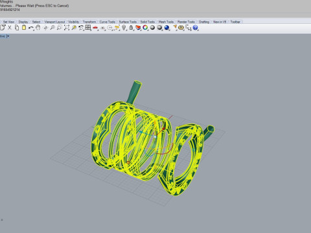Switch to the Mesh Tools tab
Image resolution: width=311 pixels, height=233 pixels.
(166, 22)
